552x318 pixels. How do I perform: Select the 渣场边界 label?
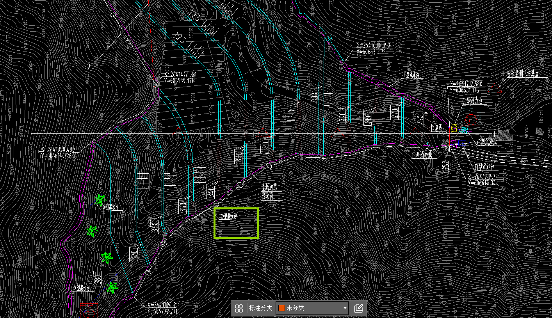click(x=269, y=187)
